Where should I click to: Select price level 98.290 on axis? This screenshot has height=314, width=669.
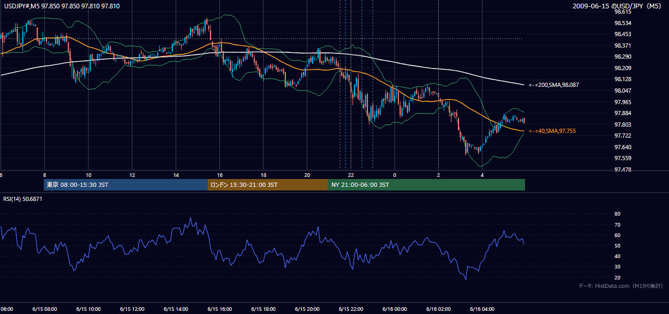pyautogui.click(x=622, y=57)
